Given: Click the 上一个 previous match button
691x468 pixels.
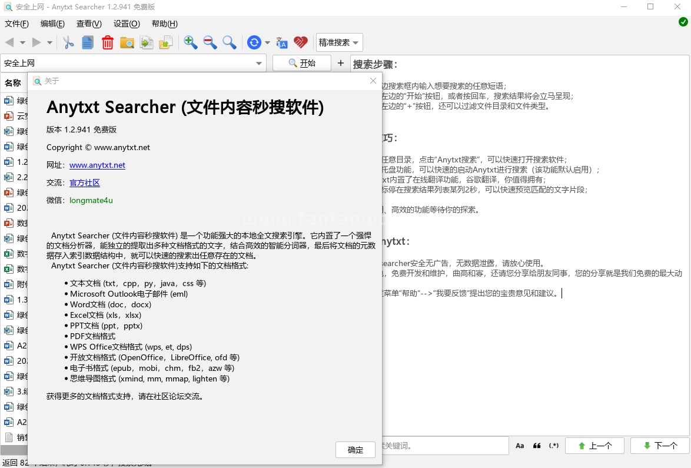Looking at the screenshot, I should [594, 446].
